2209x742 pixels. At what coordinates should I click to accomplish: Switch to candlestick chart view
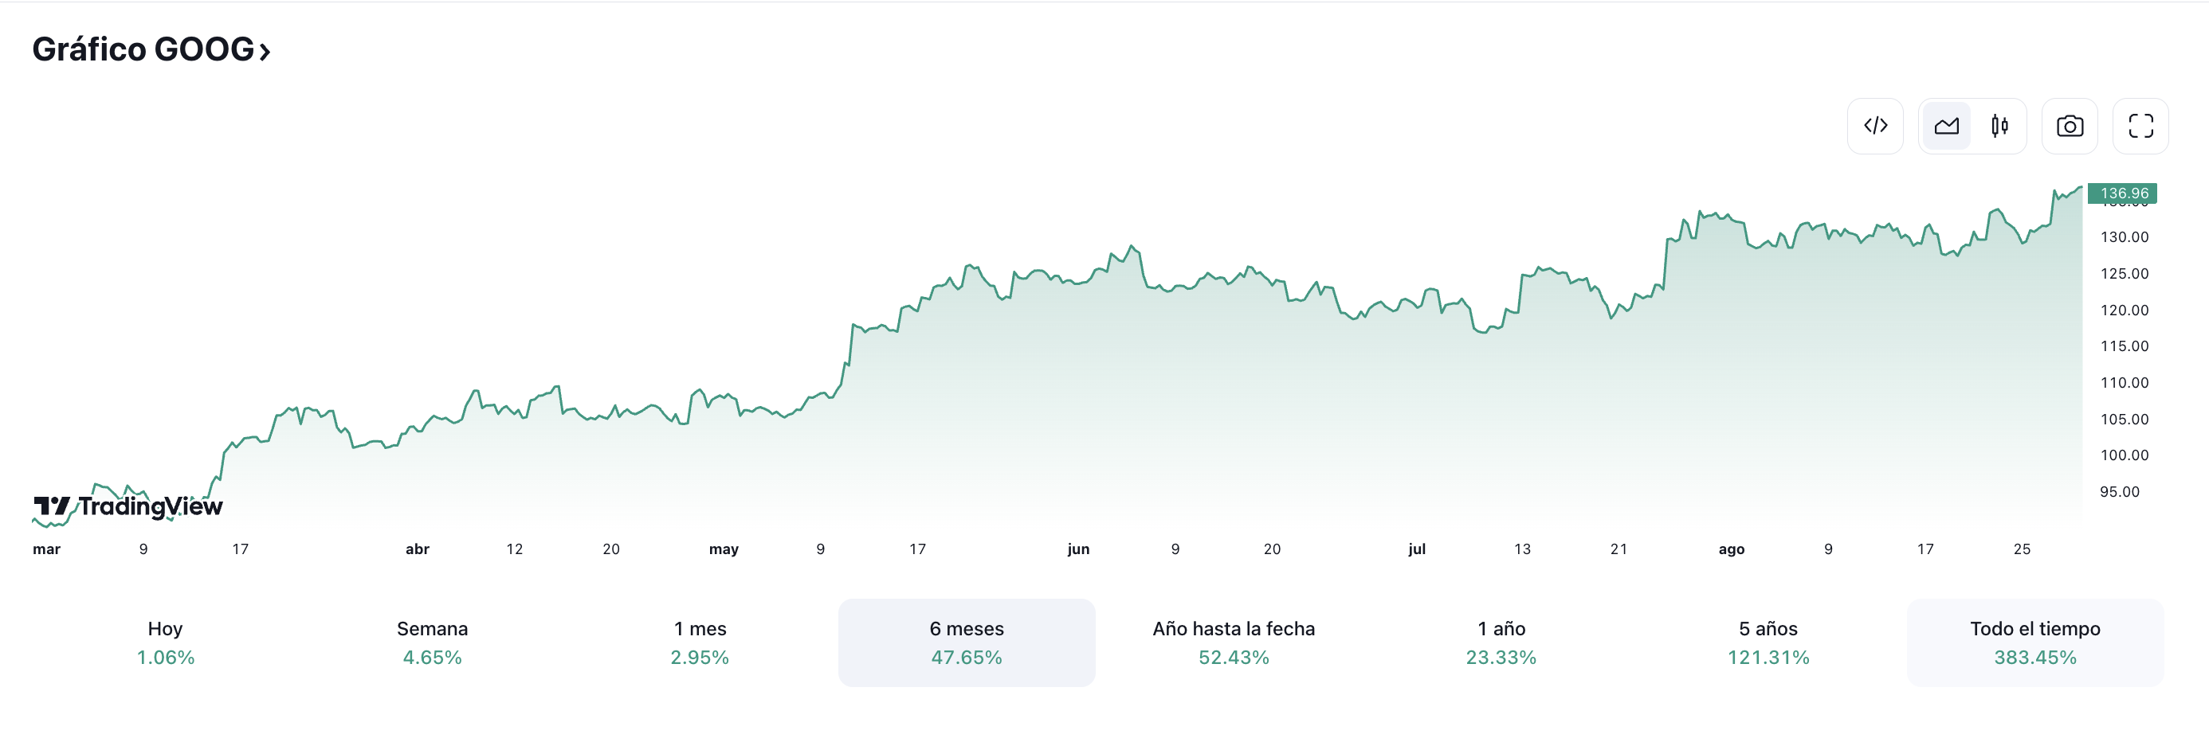point(1999,126)
